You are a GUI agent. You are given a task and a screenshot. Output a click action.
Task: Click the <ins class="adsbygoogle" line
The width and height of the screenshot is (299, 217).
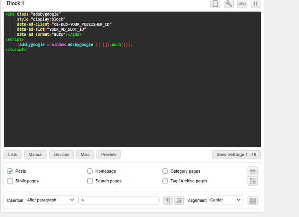tap(33, 14)
